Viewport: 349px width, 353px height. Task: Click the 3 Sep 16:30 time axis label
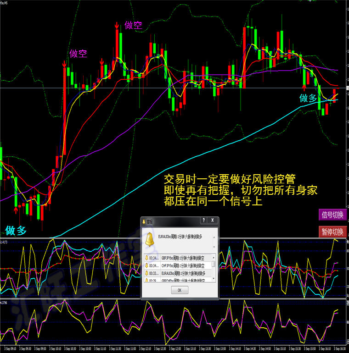click(339, 348)
